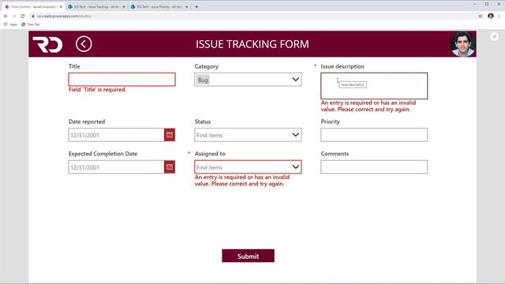Open calendar picker for Expected Completion Date
505x284 pixels.
[170, 166]
